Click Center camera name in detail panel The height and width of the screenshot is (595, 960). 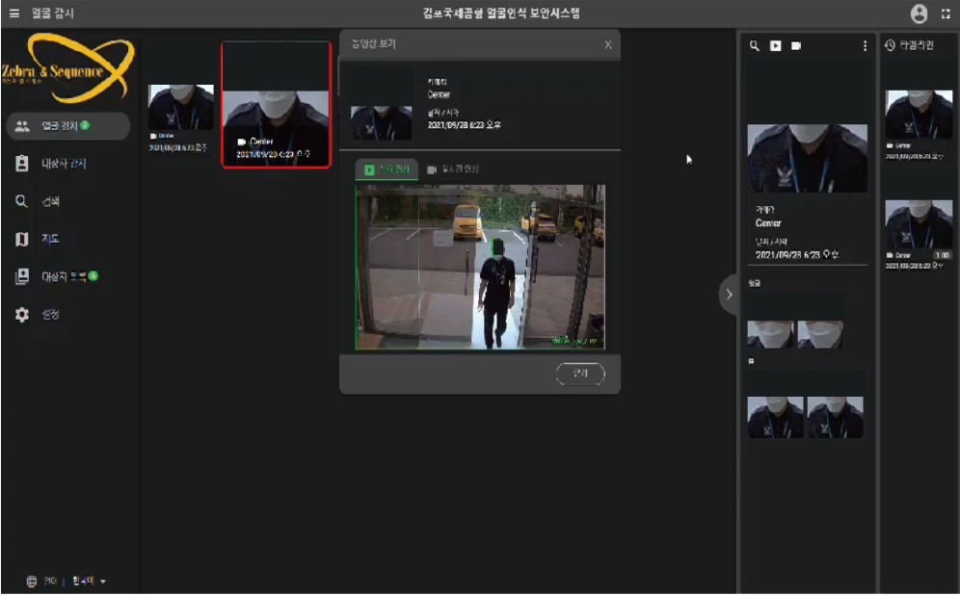pyautogui.click(x=768, y=223)
